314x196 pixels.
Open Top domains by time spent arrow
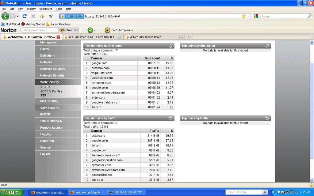pos(170,46)
